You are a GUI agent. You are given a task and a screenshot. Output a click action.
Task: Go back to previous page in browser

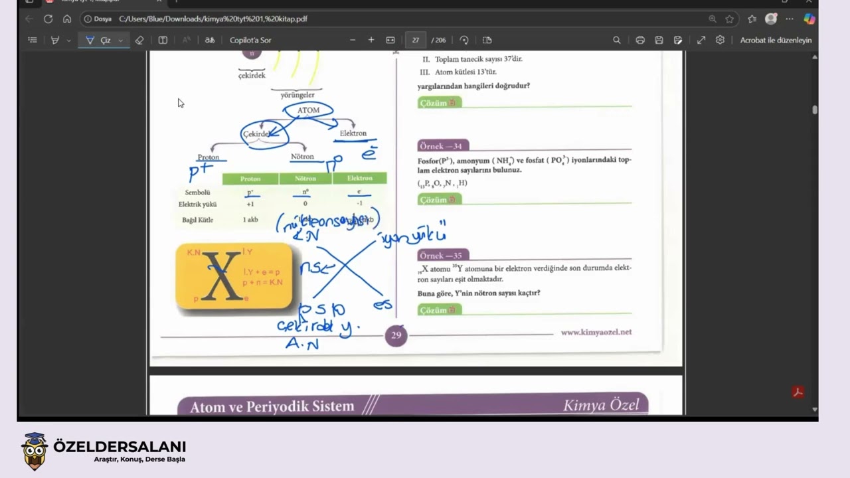tap(29, 19)
